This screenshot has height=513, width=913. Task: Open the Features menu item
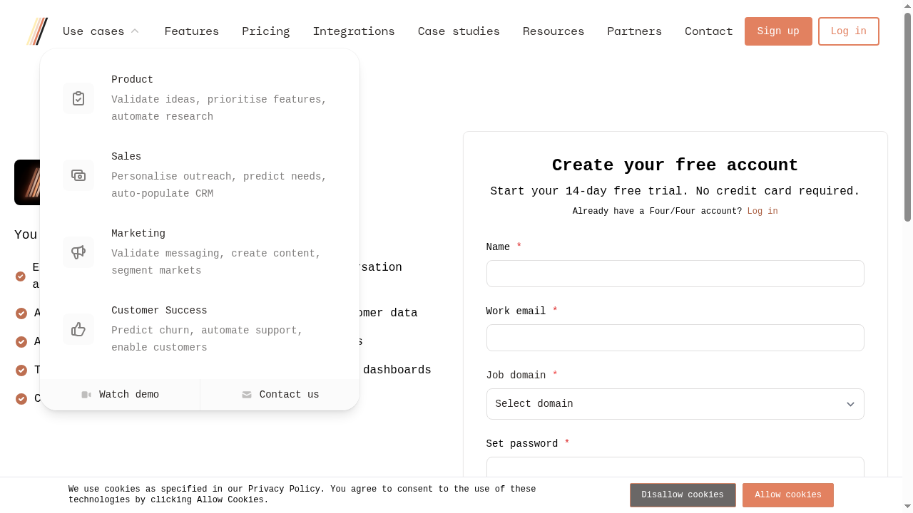click(192, 31)
